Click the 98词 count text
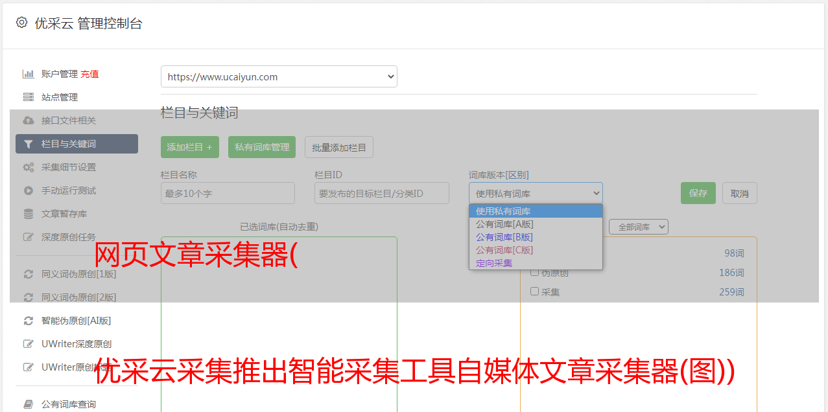This screenshot has height=412, width=828. pos(734,253)
